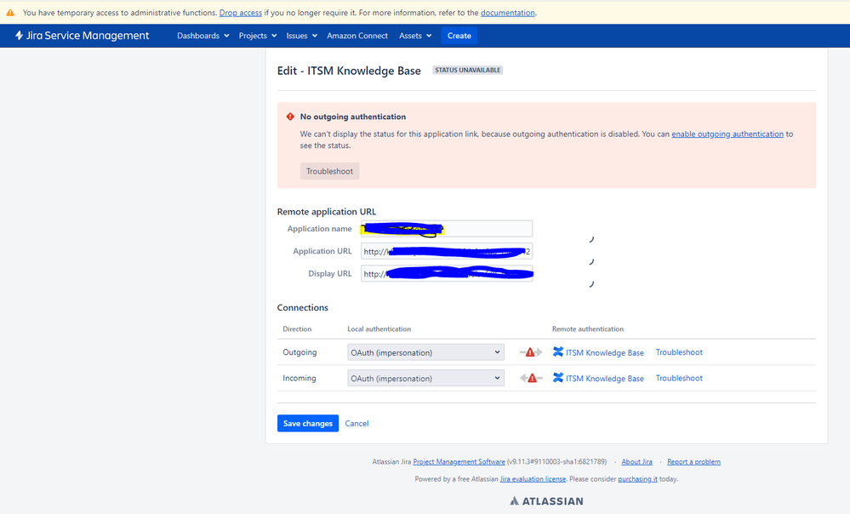Viewport: 850px width, 514px height.
Task: Click the 'Incoming' direction cell
Action: click(299, 379)
